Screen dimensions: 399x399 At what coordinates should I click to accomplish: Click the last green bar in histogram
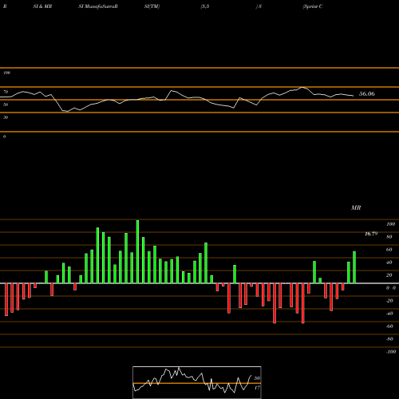pos(354,267)
